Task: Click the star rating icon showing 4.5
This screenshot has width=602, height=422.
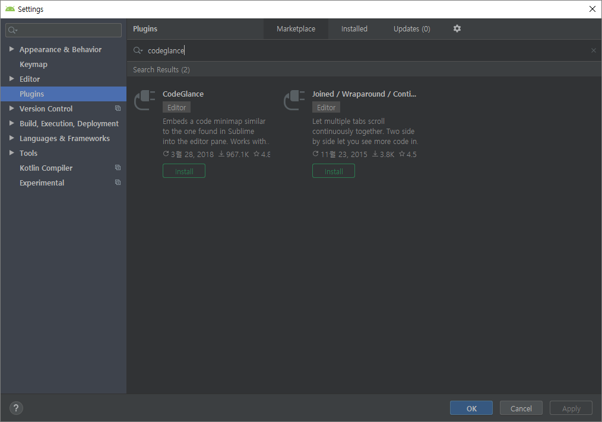Action: [402, 154]
